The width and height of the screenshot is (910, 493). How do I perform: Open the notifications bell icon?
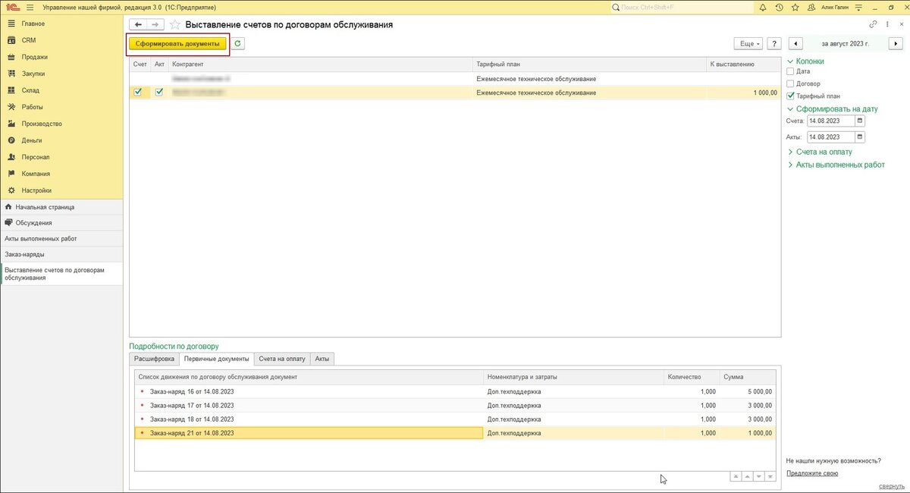764,7
